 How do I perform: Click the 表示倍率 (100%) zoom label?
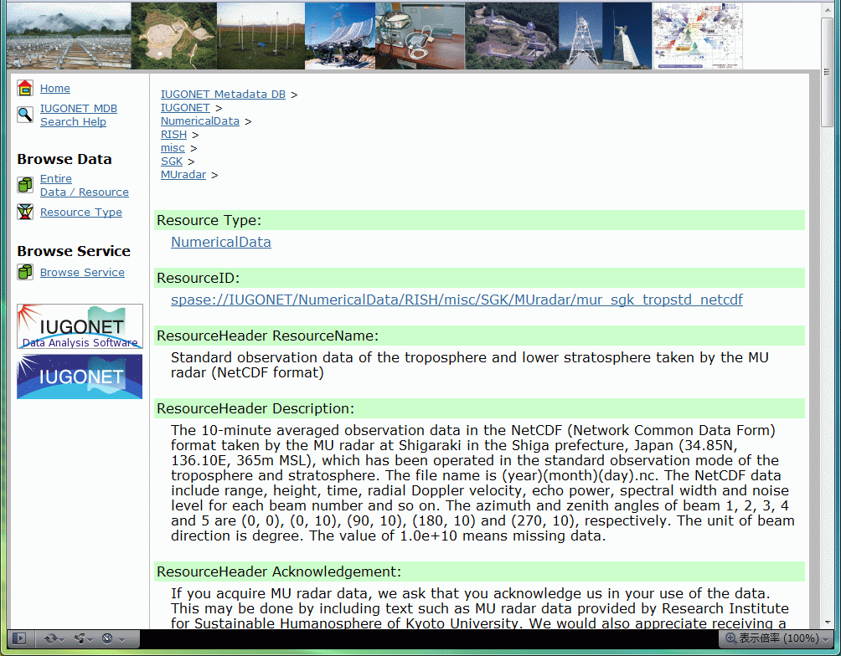(x=779, y=638)
